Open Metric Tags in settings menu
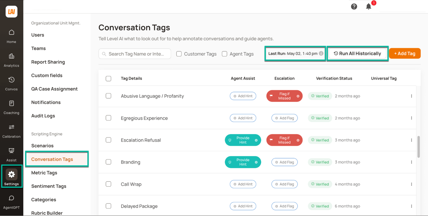This screenshot has width=428, height=216. tap(44, 173)
